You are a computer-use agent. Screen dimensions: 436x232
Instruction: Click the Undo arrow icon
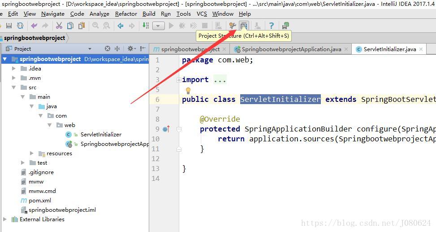coord(34,26)
